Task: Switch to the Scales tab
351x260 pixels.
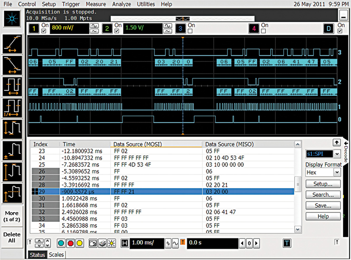Action: (x=56, y=255)
